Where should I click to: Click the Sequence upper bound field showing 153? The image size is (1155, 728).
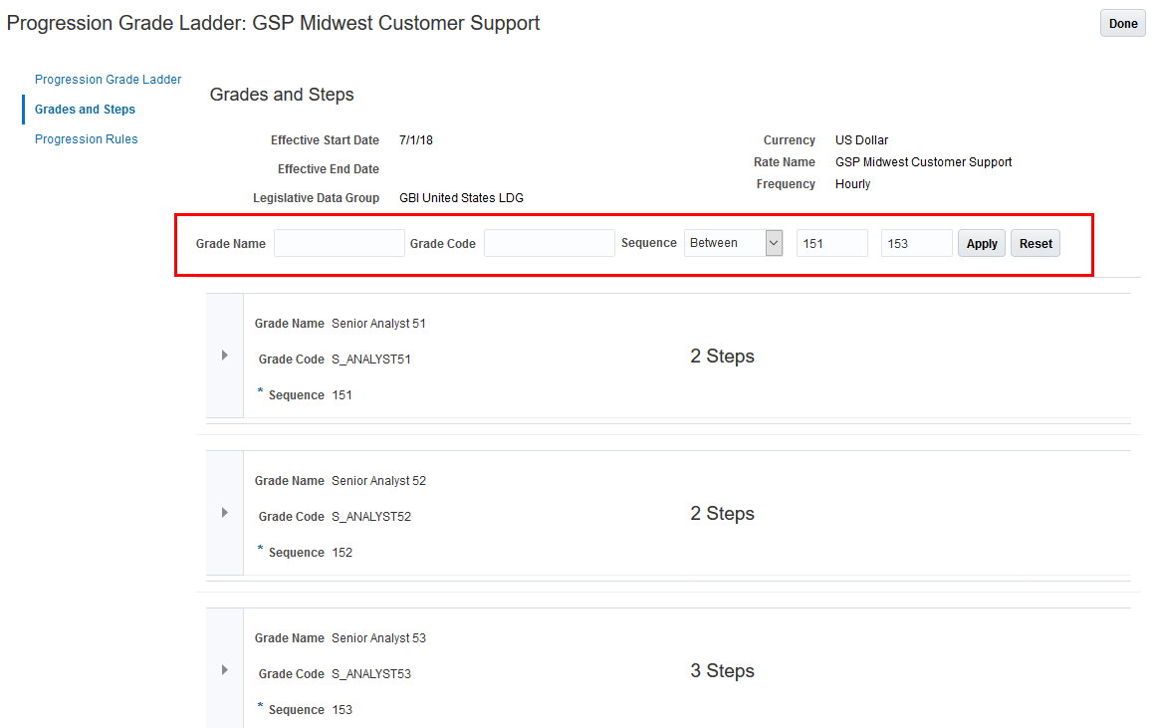917,243
